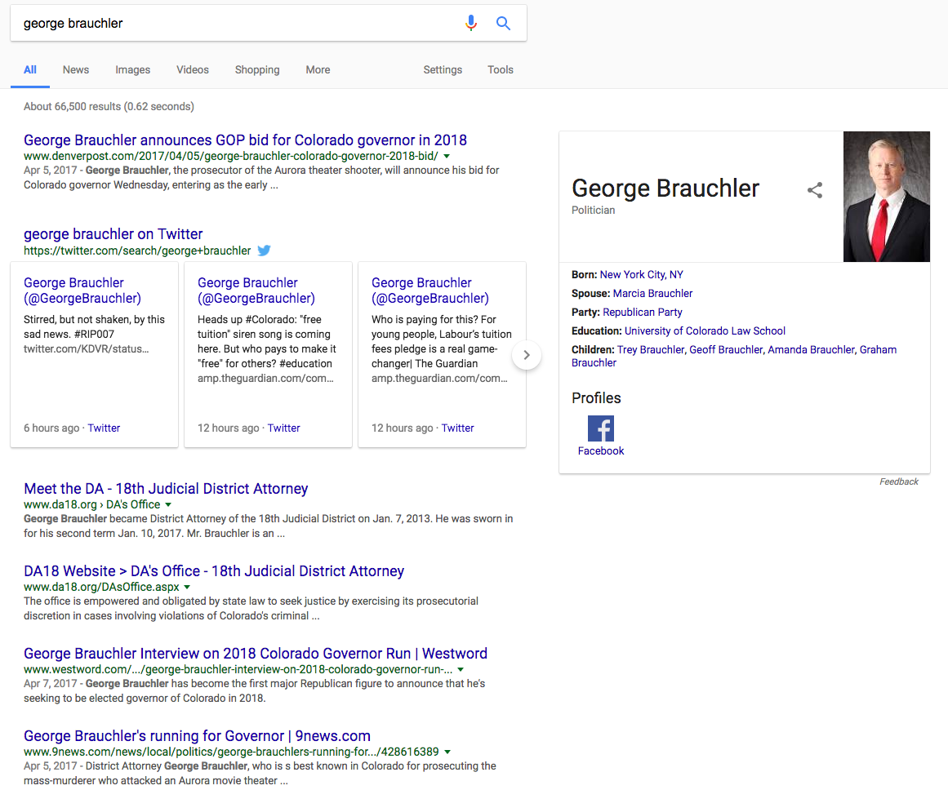Expand the Denver Post result URL dropdown arrow
948x790 pixels.
(447, 156)
